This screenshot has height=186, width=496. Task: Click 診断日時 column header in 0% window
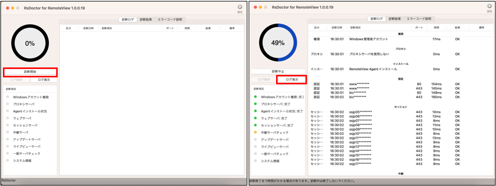tap(89, 28)
